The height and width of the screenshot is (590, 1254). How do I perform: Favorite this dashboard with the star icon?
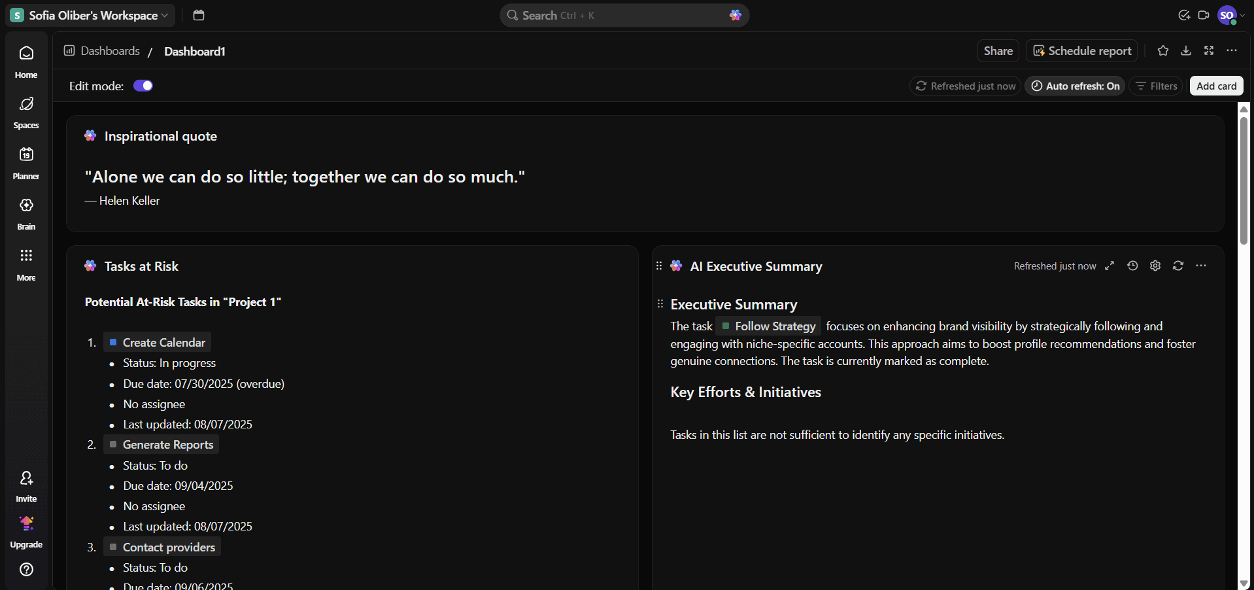click(1162, 51)
